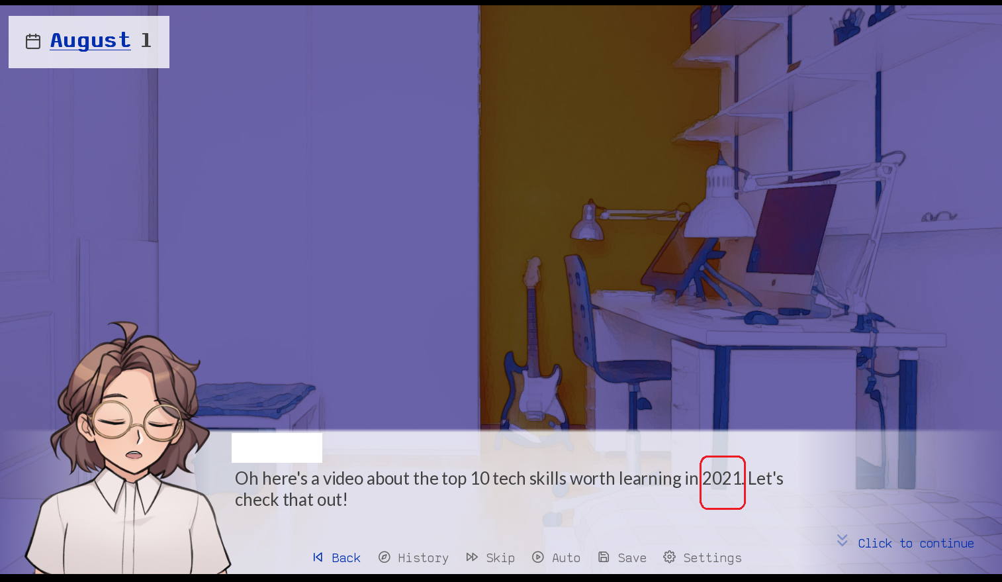Click the day number 1 in date box

coord(146,40)
